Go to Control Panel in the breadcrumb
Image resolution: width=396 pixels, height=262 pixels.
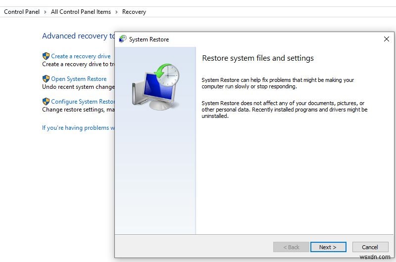(x=22, y=12)
